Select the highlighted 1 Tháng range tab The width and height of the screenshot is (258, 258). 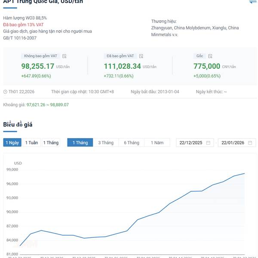coord(80,143)
